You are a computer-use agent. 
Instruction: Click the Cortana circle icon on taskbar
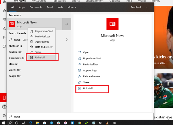click(17, 123)
